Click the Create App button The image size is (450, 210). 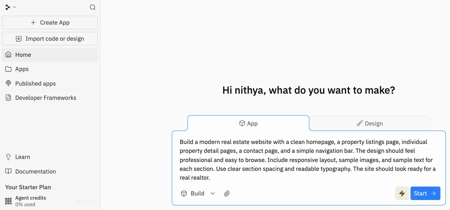[50, 23]
